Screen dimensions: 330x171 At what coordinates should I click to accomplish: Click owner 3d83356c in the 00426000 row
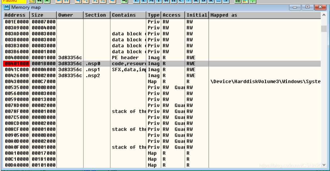click(x=70, y=76)
